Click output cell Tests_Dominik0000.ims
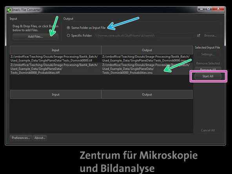The width and height of the screenshot is (232, 174). (x=147, y=59)
